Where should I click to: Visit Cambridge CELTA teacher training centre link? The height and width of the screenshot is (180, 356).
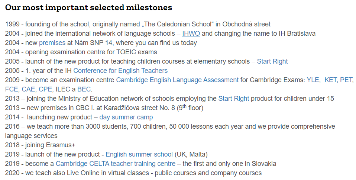(116, 164)
